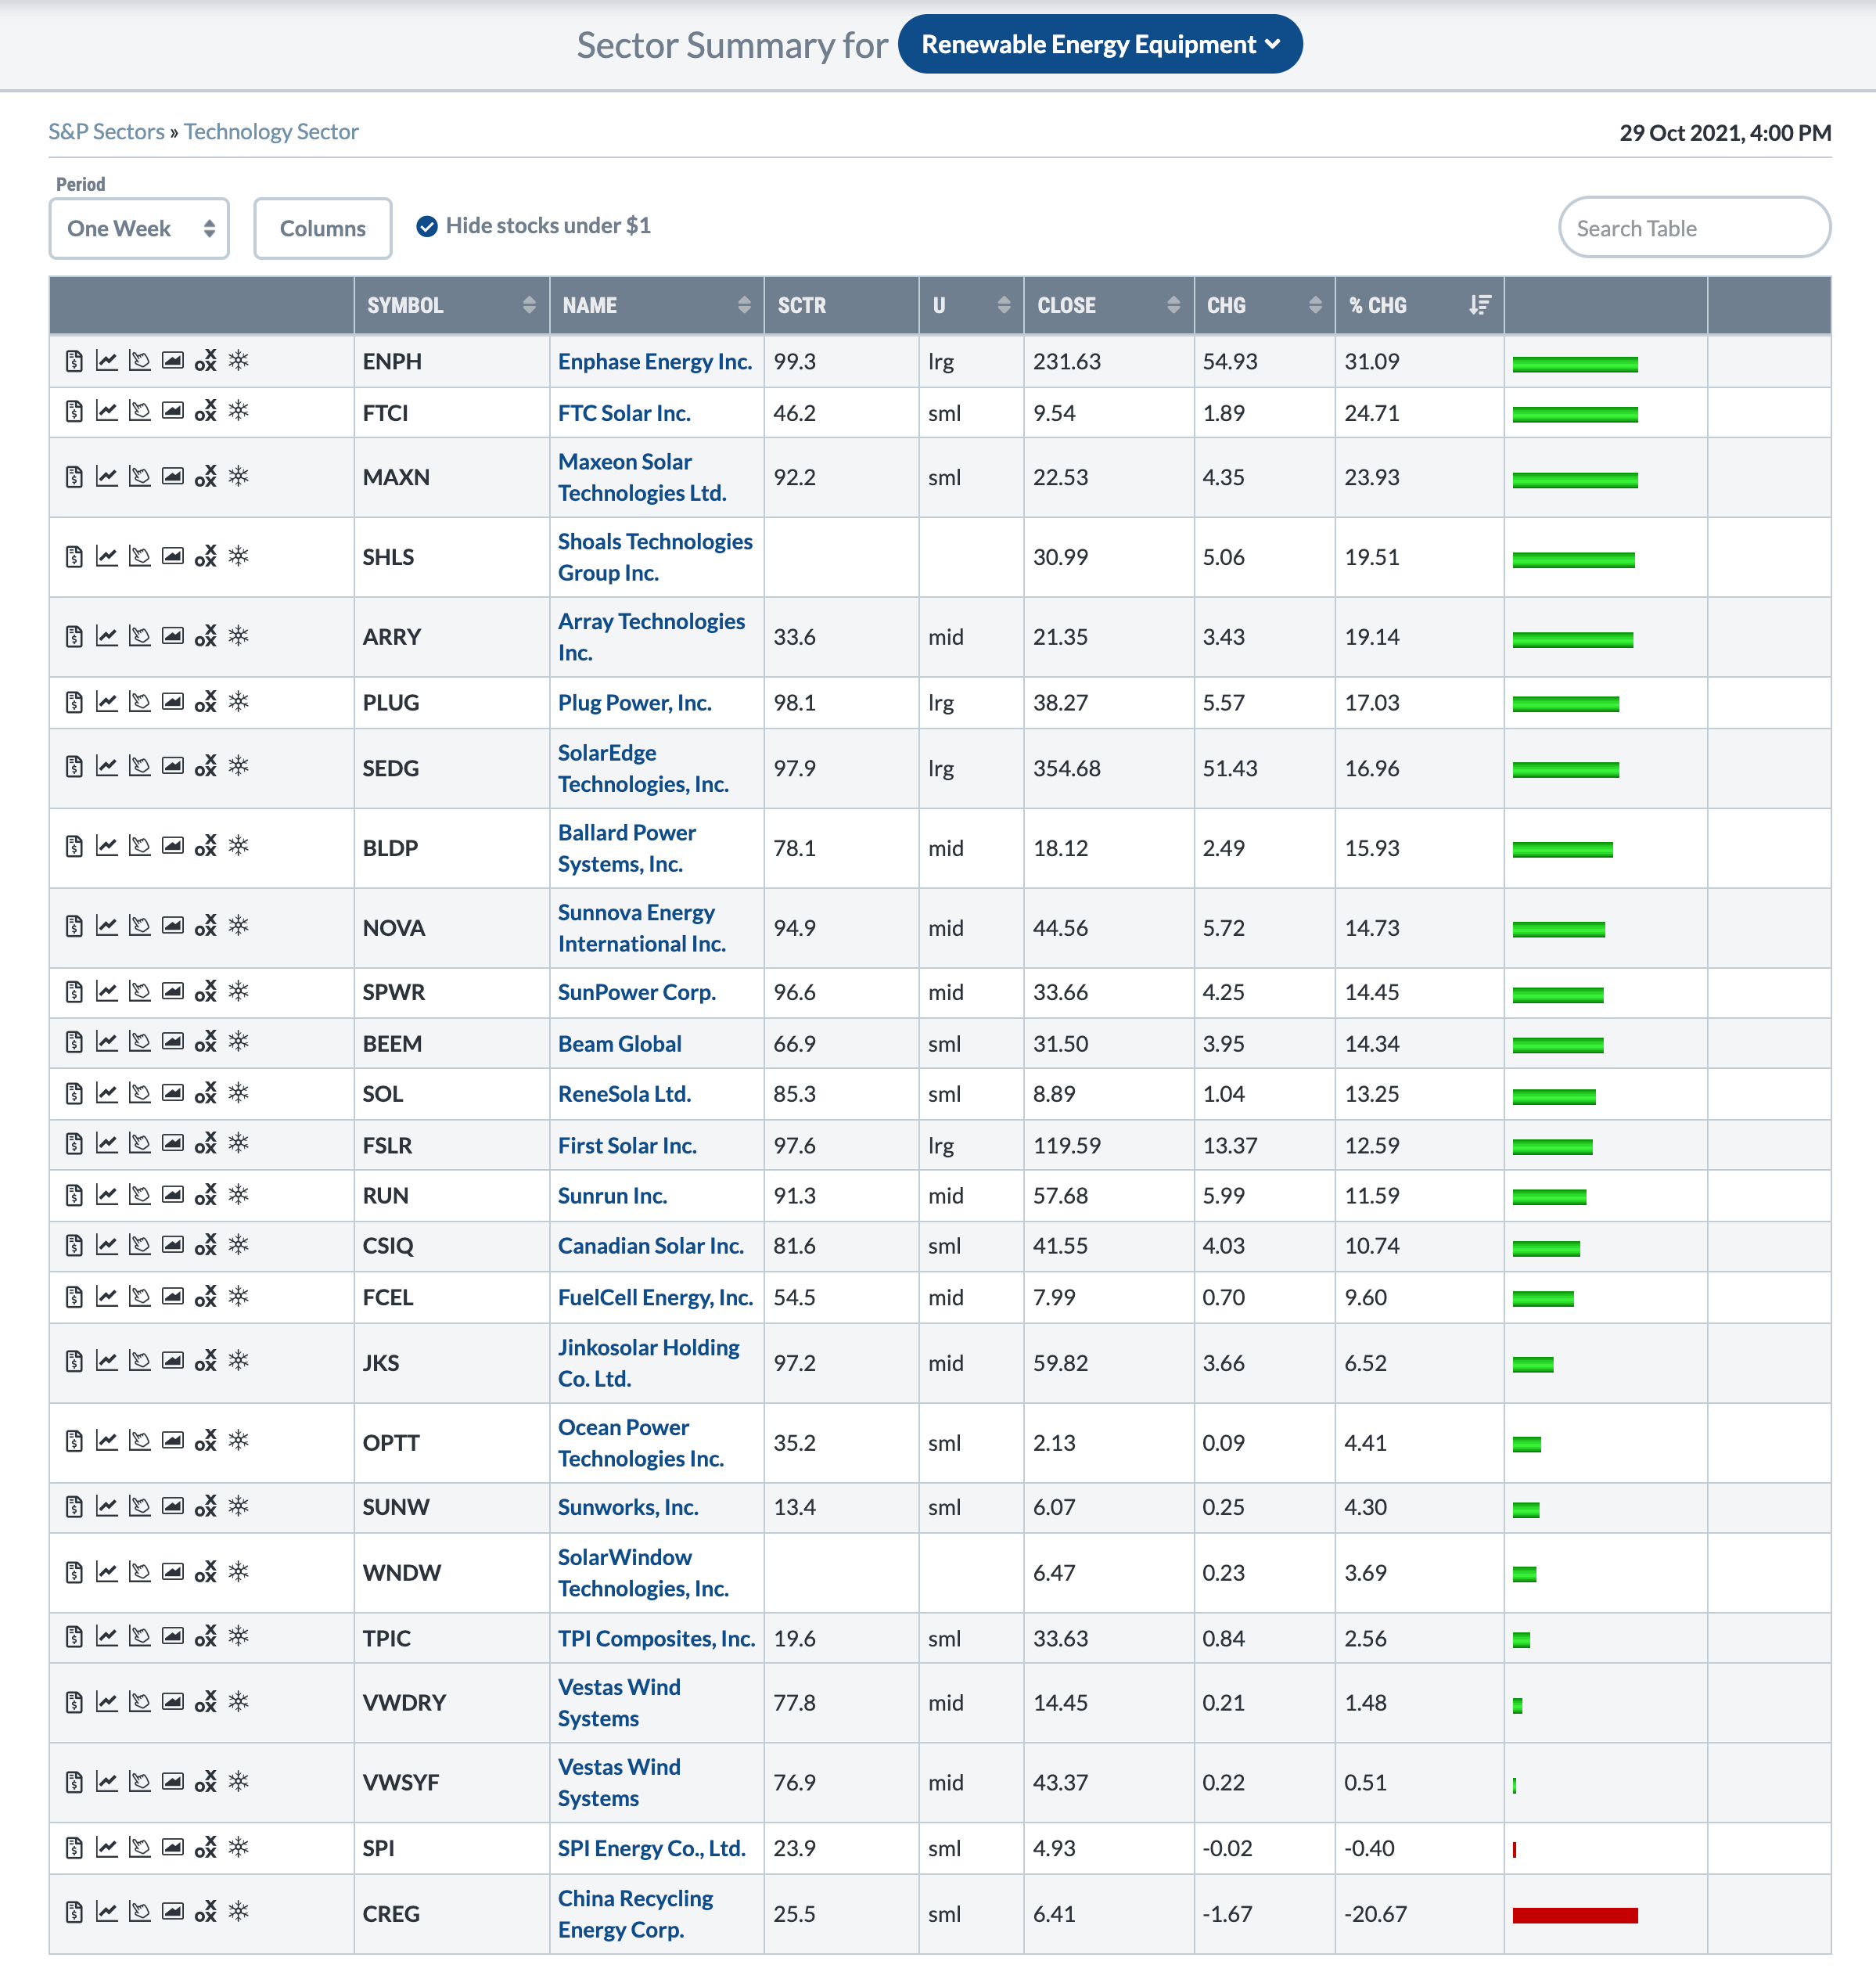This screenshot has width=1876, height=1972.
Task: Click seasonality snowflake icon for SEDG row
Action: [238, 766]
